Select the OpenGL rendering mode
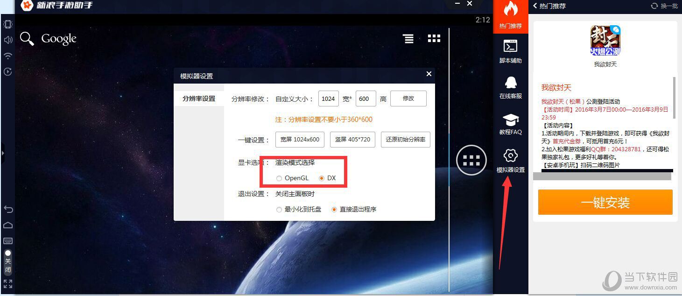Screen dimensions: 682x296 click(x=279, y=178)
